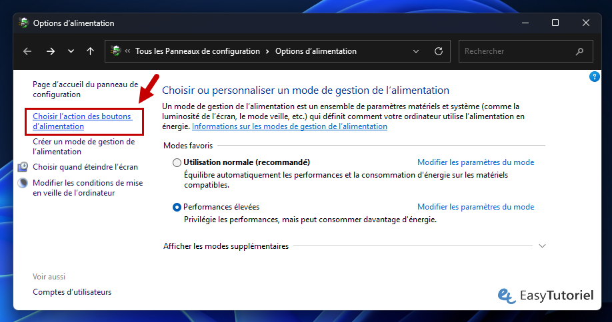612x322 pixels.
Task: Maximize the Options d'alimentation window
Action: tap(555, 23)
